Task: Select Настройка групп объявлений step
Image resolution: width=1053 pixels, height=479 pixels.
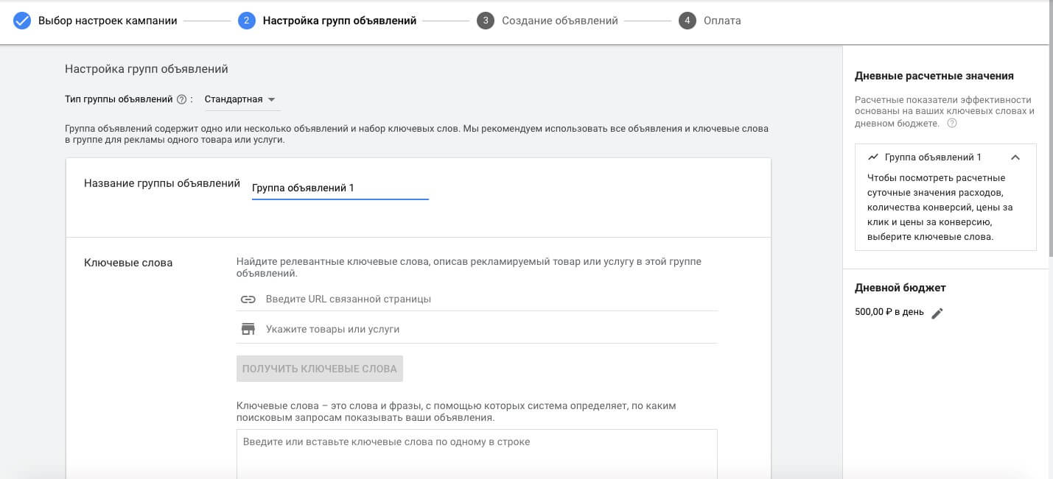Action: point(340,21)
